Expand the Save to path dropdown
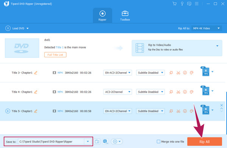The image size is (227, 148). tap(88, 142)
